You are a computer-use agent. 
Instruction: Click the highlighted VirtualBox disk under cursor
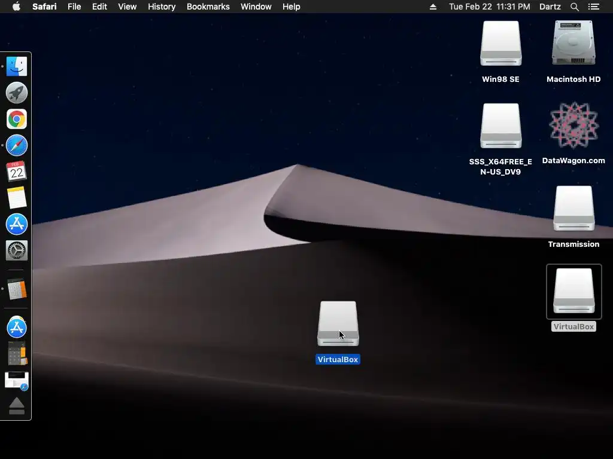tap(338, 323)
